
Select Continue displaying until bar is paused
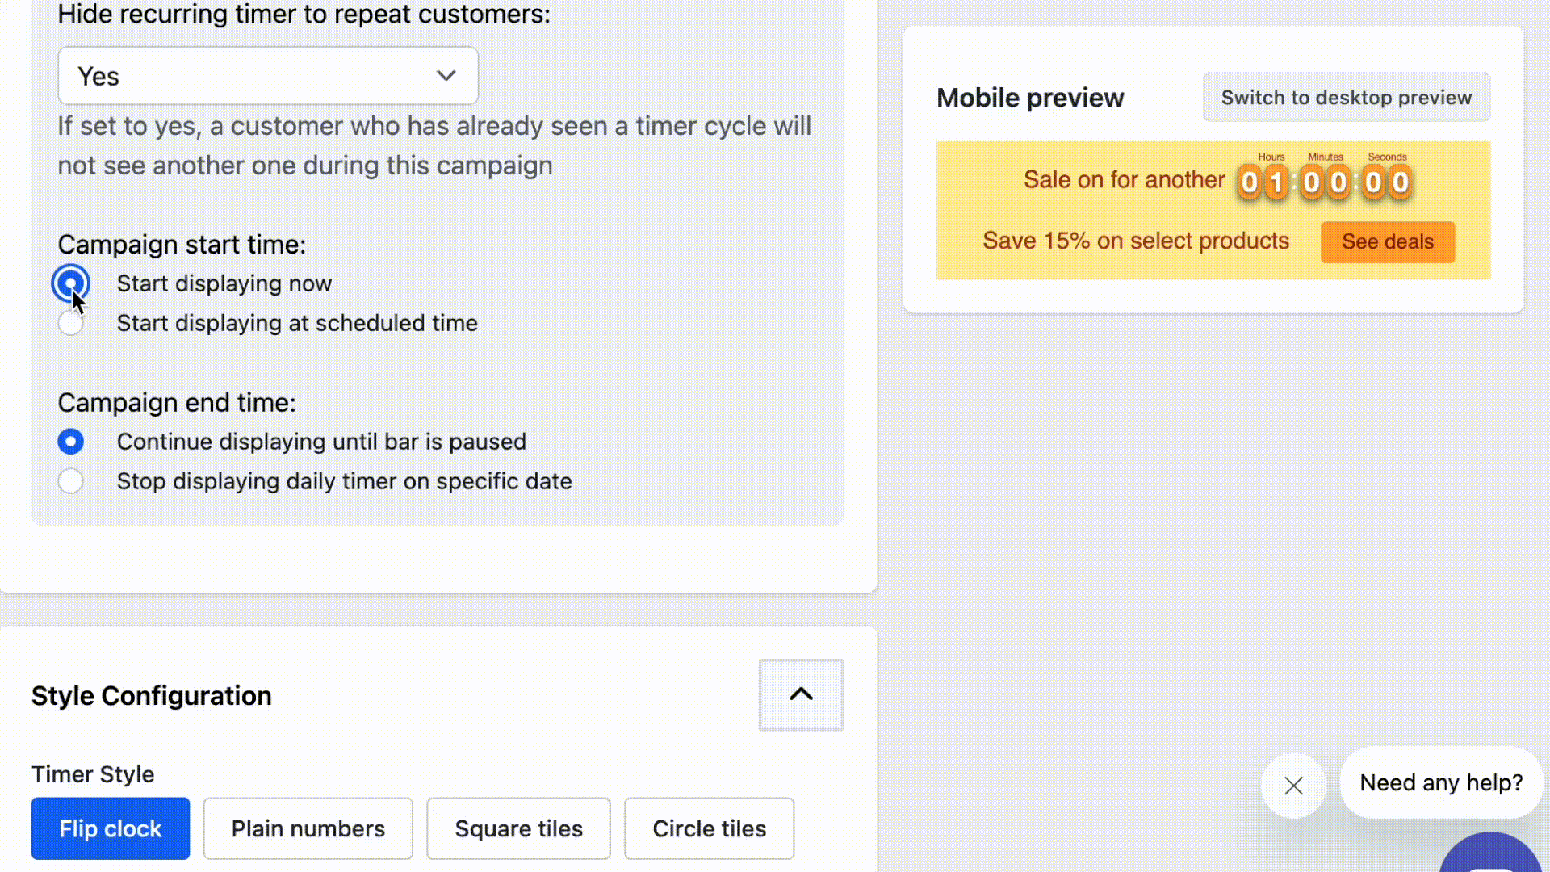[x=70, y=442]
